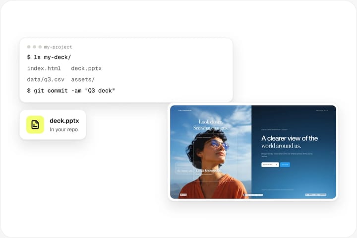Screen dimensions: 357x238
Task: Click the blue button in the slide preview
Action: pos(285,165)
